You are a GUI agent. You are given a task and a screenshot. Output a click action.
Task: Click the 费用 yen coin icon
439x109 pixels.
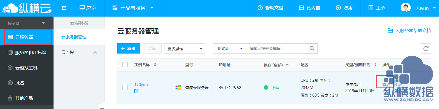tap(338, 8)
